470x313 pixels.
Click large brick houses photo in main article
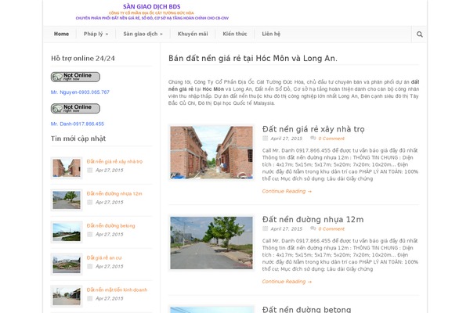(x=211, y=153)
